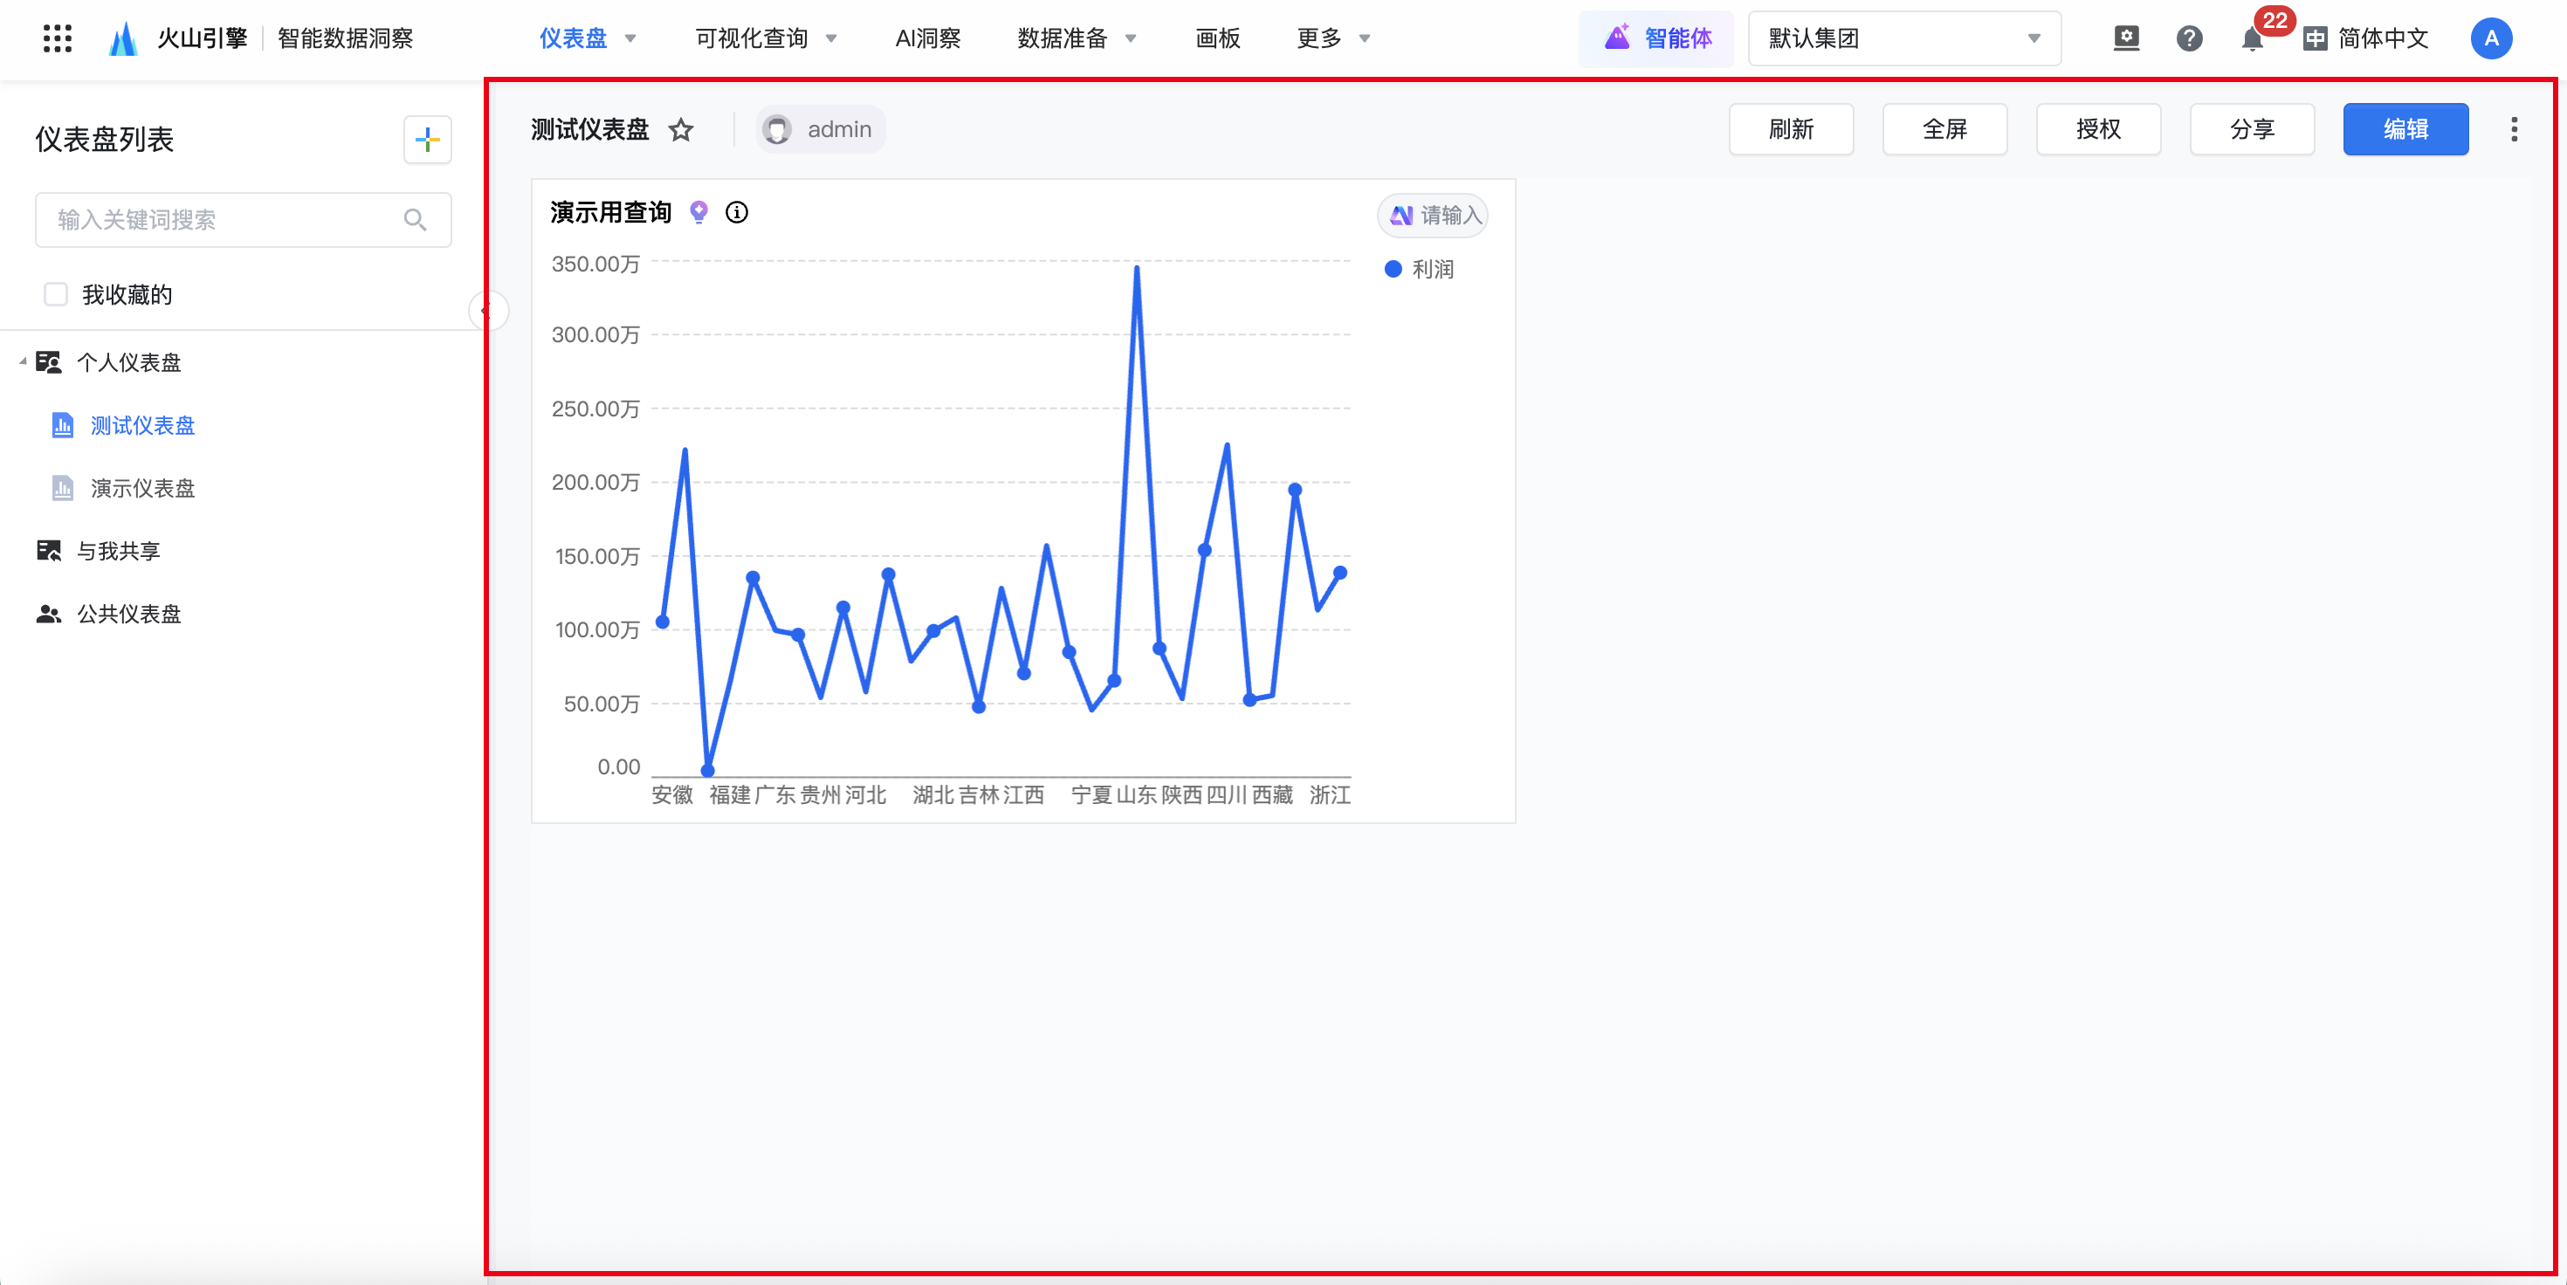The height and width of the screenshot is (1285, 2567).
Task: Open the app grid launcher icon
Action: [x=58, y=39]
